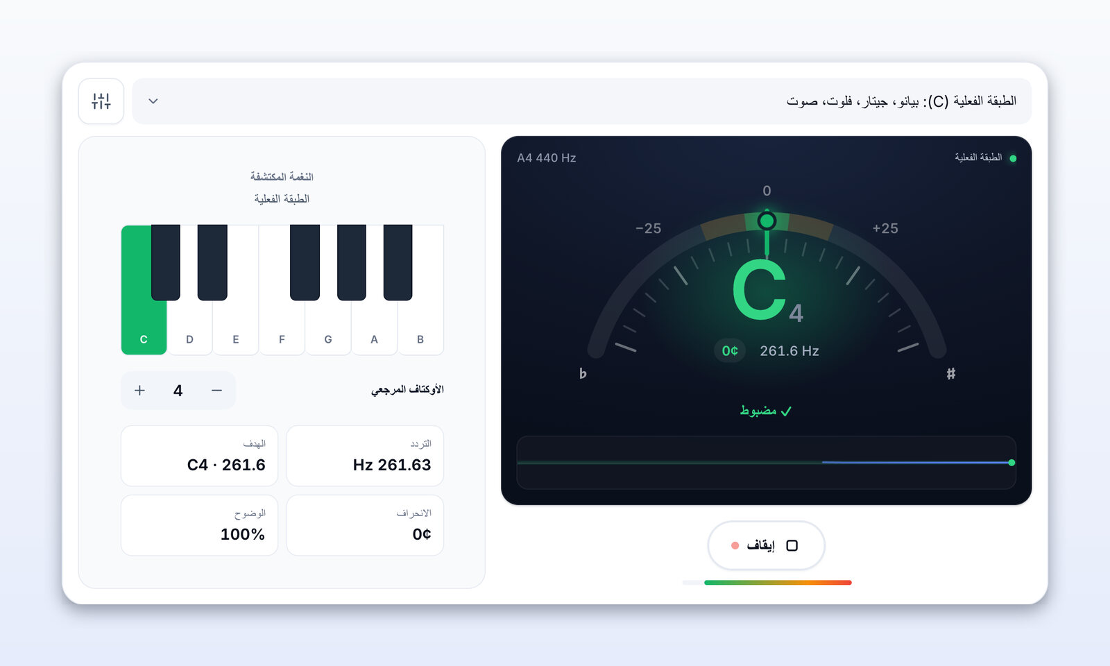Click the plus button to raise reference octave
The height and width of the screenshot is (666, 1110).
pyautogui.click(x=139, y=391)
